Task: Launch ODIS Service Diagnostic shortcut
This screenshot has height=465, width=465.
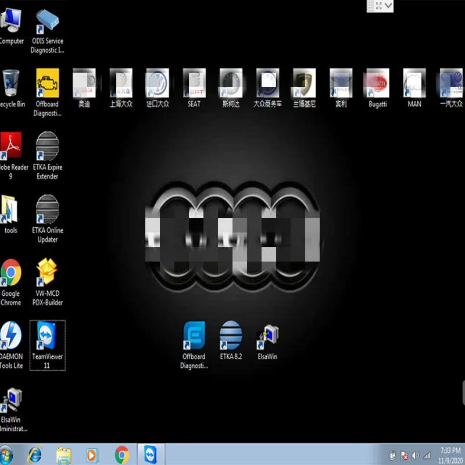Action: [48, 31]
